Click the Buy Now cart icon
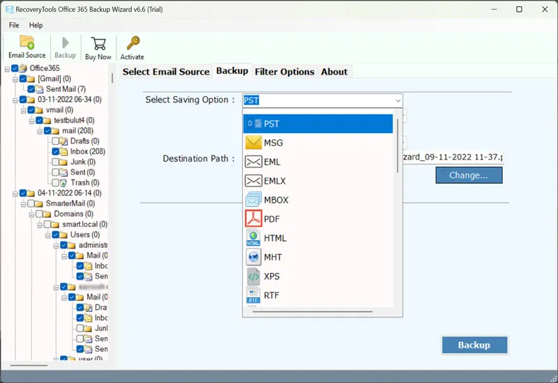This screenshot has width=558, height=383. point(98,42)
